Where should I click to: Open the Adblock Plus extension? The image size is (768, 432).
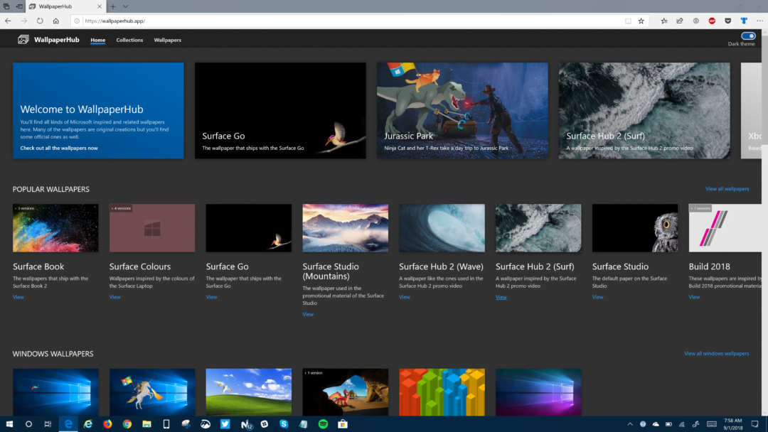[x=711, y=21]
